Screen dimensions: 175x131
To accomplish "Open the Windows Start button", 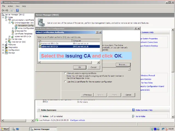I will point(5,129).
